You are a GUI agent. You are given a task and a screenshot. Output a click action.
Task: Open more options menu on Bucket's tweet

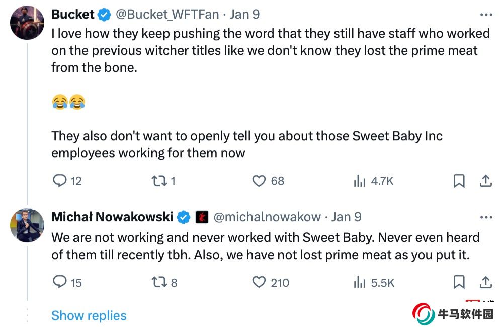pos(486,15)
